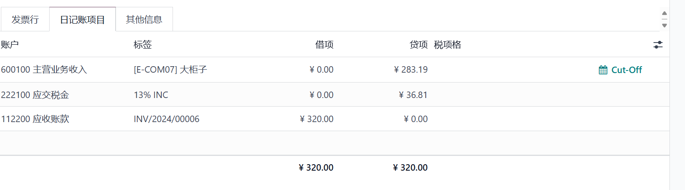Select account 600100 主营业务收入

tap(44, 70)
